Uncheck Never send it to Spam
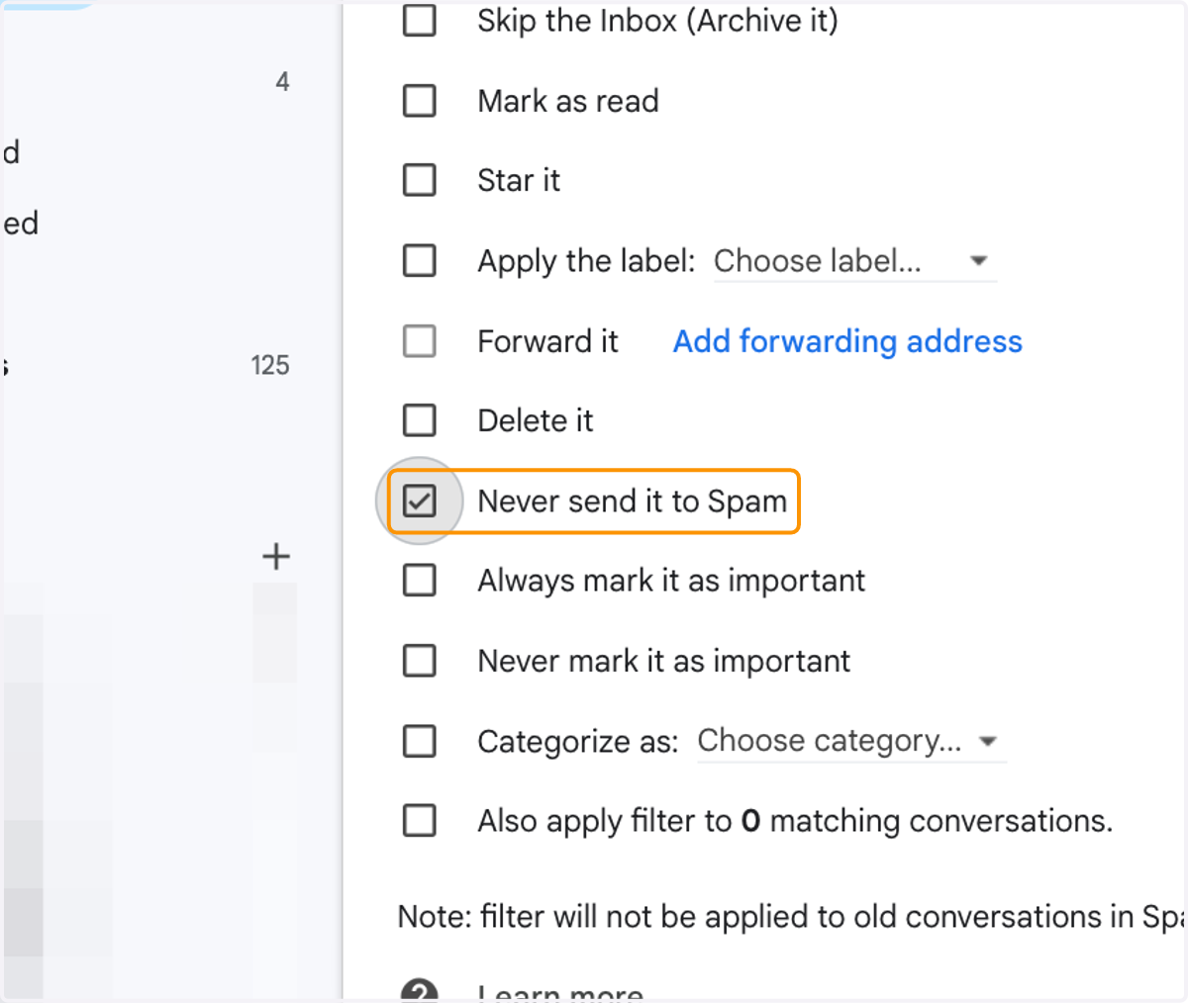 click(420, 501)
